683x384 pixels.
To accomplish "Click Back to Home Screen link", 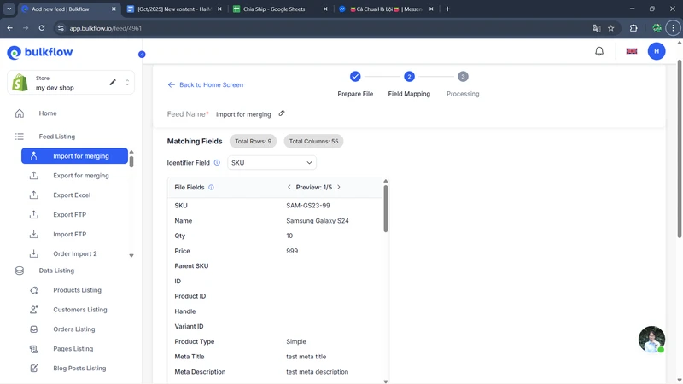I will pyautogui.click(x=206, y=84).
